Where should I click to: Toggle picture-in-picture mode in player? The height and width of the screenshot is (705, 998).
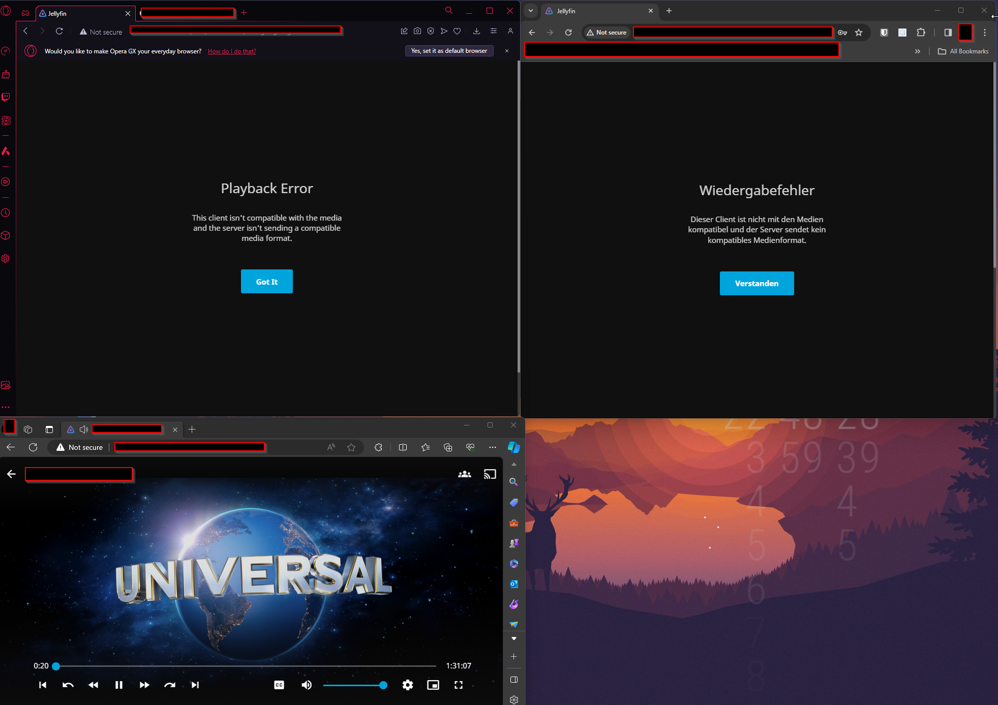point(433,685)
